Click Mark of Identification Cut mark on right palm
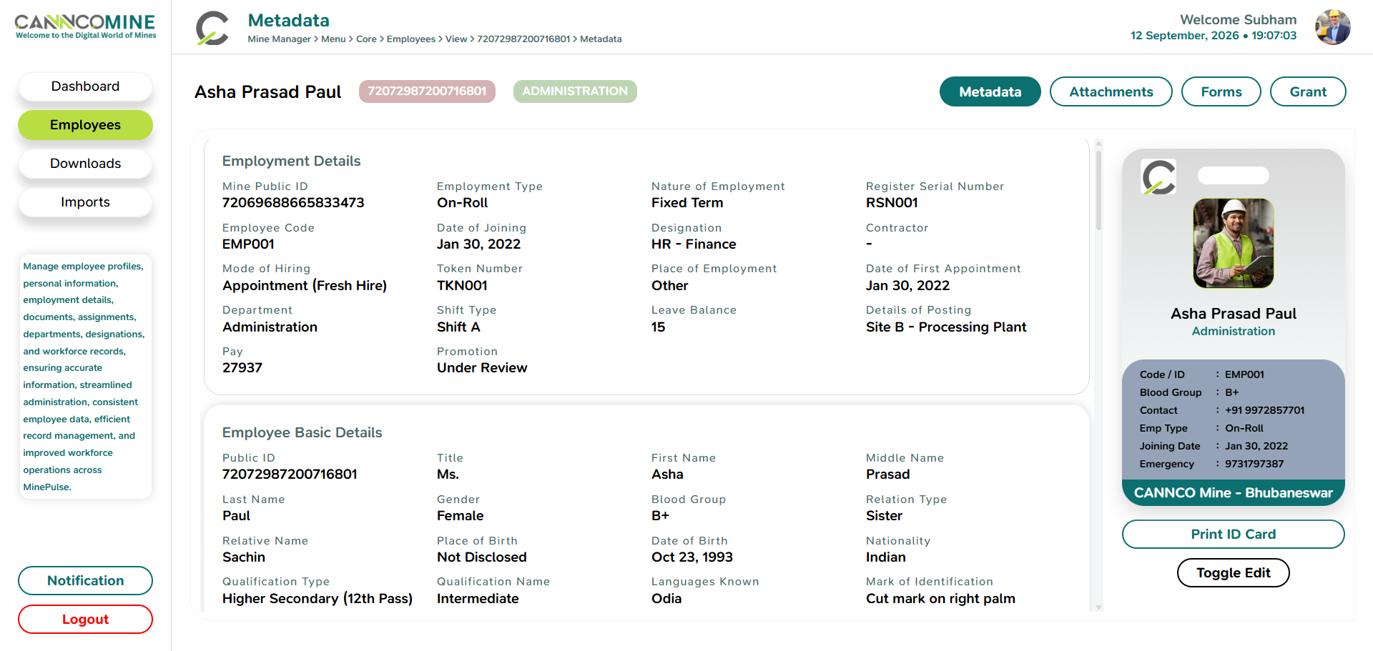 point(940,599)
